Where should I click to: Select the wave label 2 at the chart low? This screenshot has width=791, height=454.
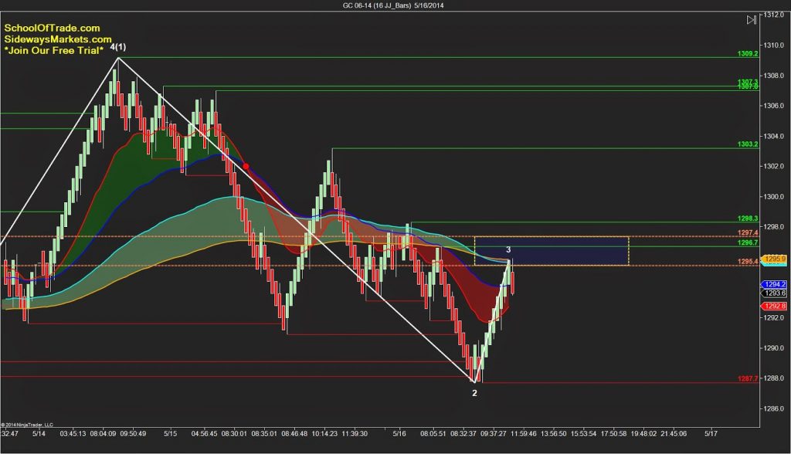click(474, 393)
